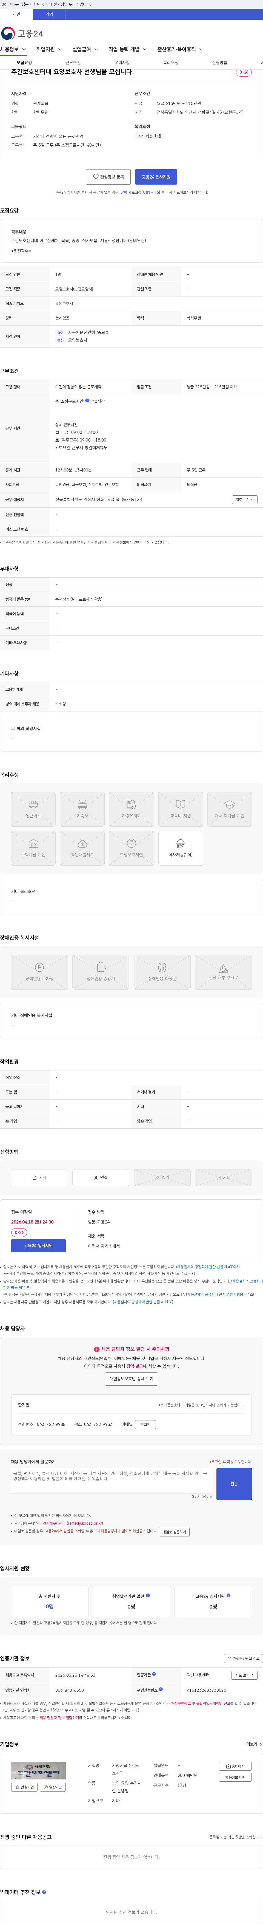Click the blue 전송 button
Viewport: 263px width, 1924px height.
(234, 1484)
